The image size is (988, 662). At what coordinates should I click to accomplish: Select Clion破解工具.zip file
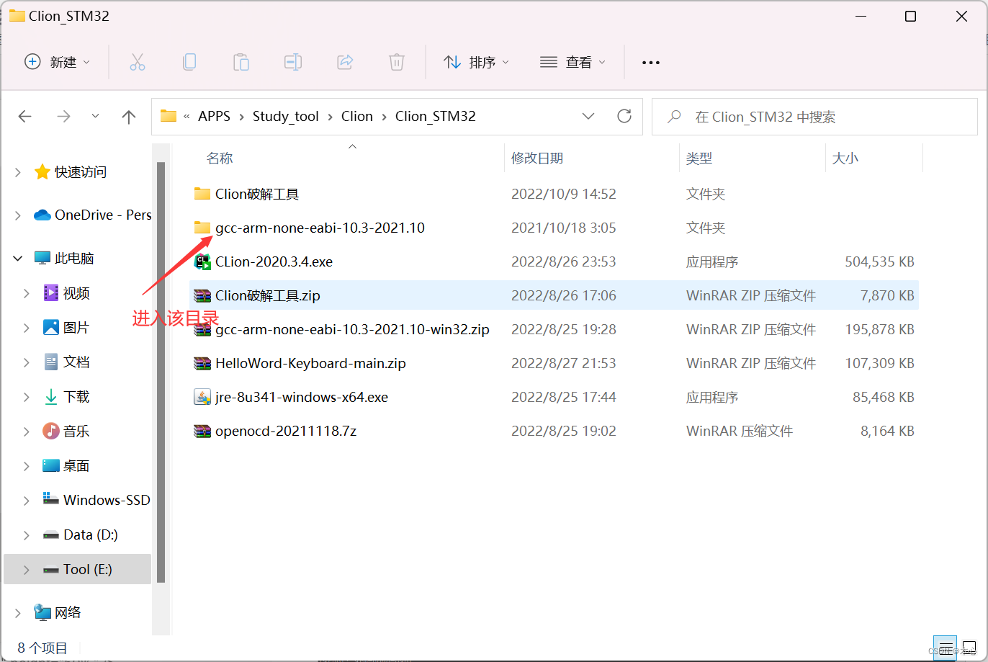point(267,295)
